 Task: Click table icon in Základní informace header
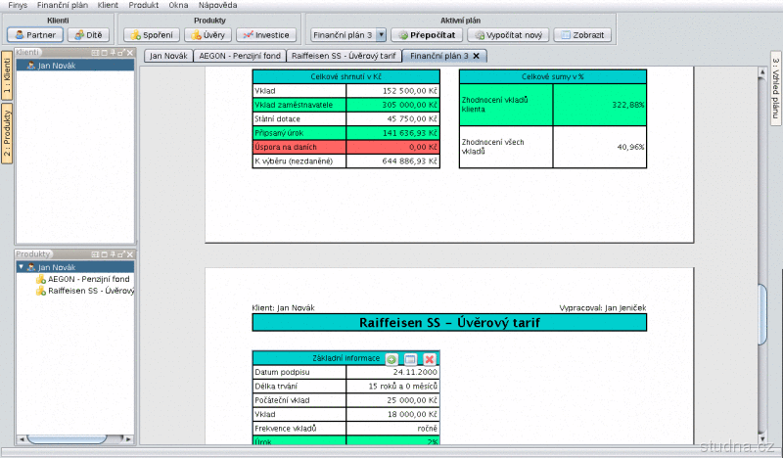point(410,359)
